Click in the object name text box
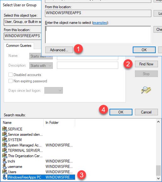This screenshot has width=162, height=182. pyautogui.click(x=98, y=35)
